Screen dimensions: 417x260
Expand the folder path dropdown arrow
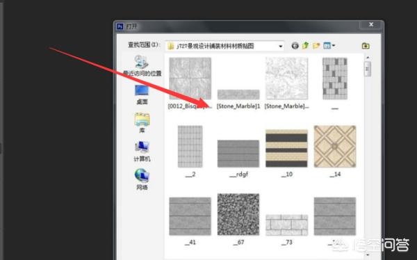click(280, 47)
